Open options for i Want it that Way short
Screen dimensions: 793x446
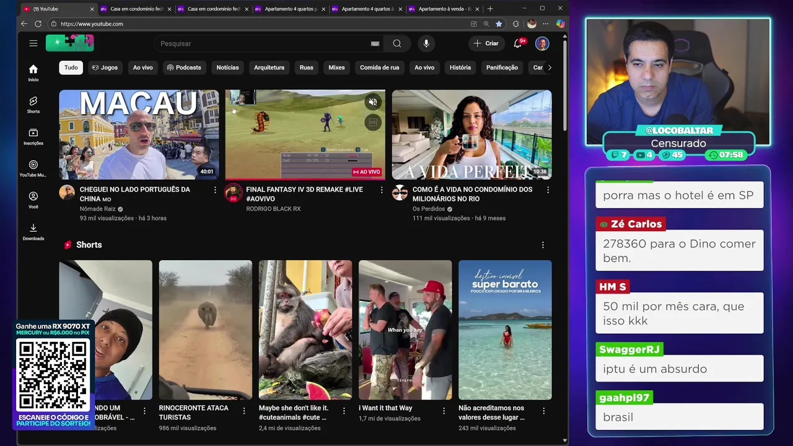pyautogui.click(x=444, y=411)
